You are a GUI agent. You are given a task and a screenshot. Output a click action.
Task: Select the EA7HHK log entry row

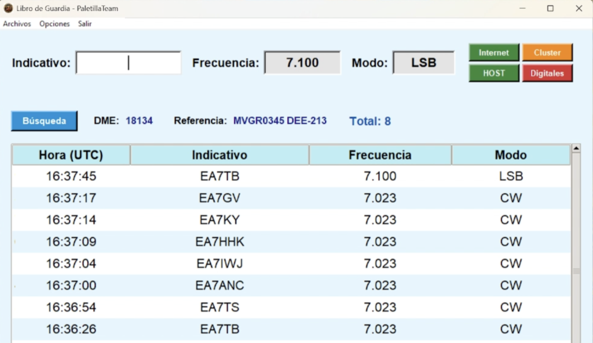[x=291, y=242]
